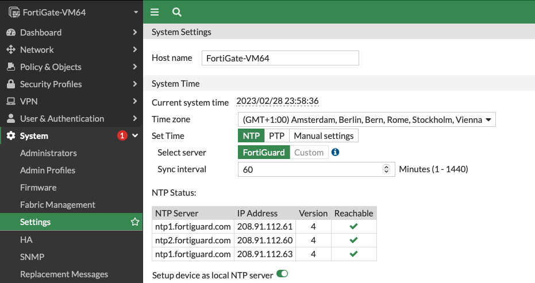
Task: Open search using the magnifier icon
Action: [x=176, y=12]
